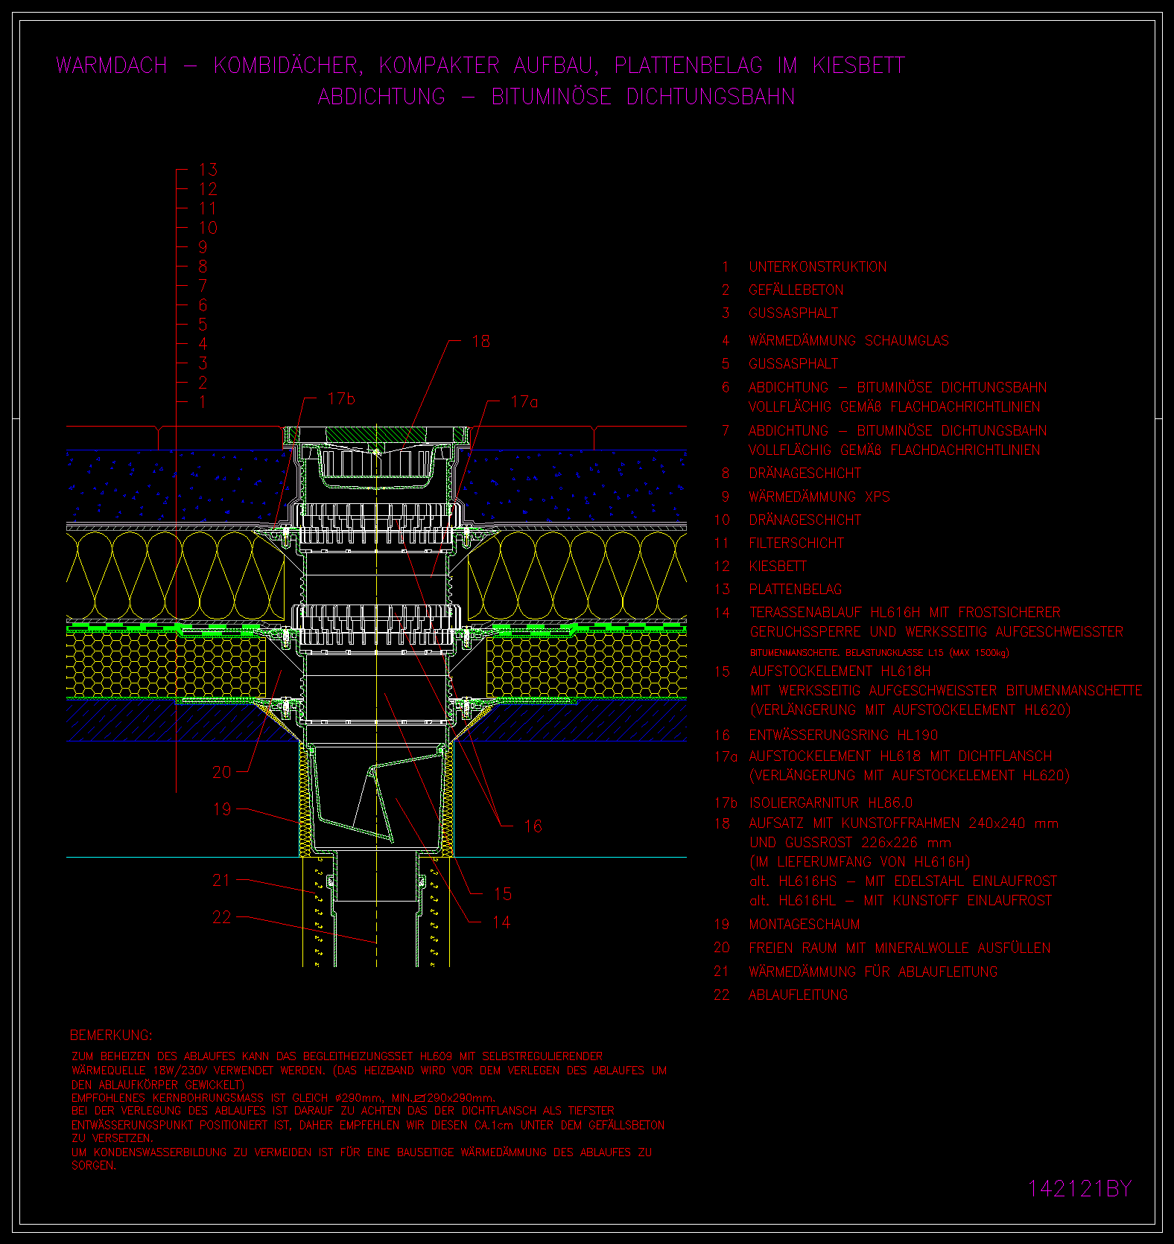The image size is (1174, 1244).
Task: Select the text 'AUFSTOCKELEMENT HL618H'
Action: pyautogui.click(x=840, y=671)
